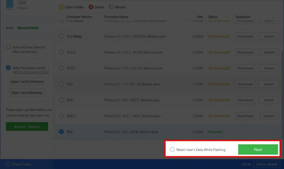Viewport: 284px width, 169px height.
Task: Sort by Status column header
Action: point(213,17)
